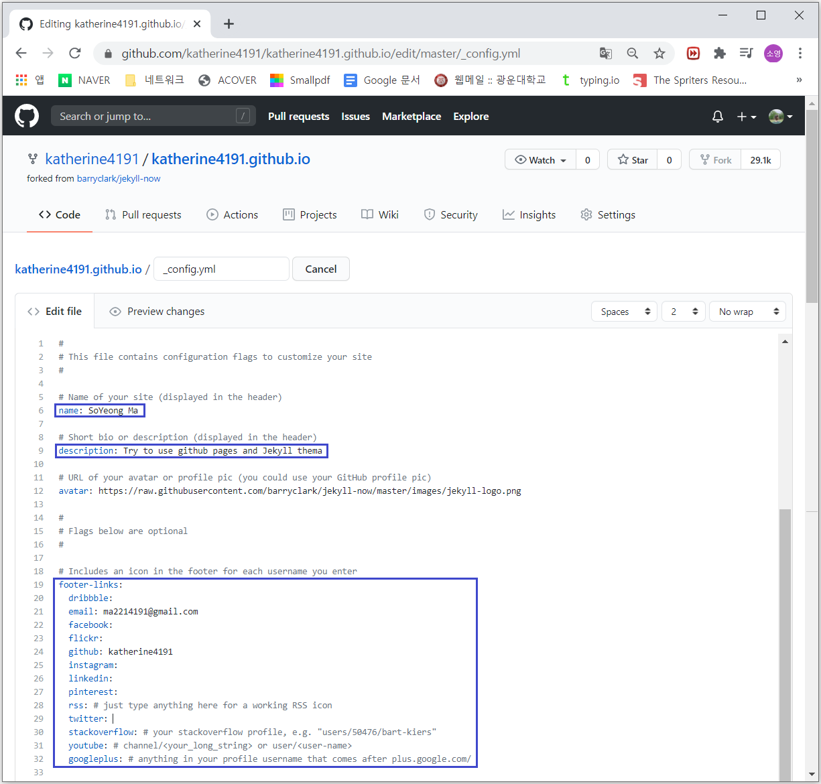Click the page vertical scrollbar thumb
The width and height of the screenshot is (821, 784).
pos(812,206)
